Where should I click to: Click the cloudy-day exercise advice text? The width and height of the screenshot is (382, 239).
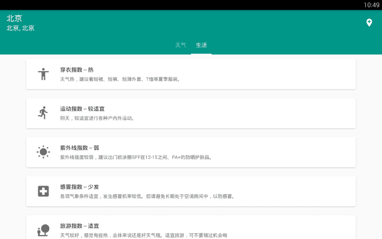(97, 118)
